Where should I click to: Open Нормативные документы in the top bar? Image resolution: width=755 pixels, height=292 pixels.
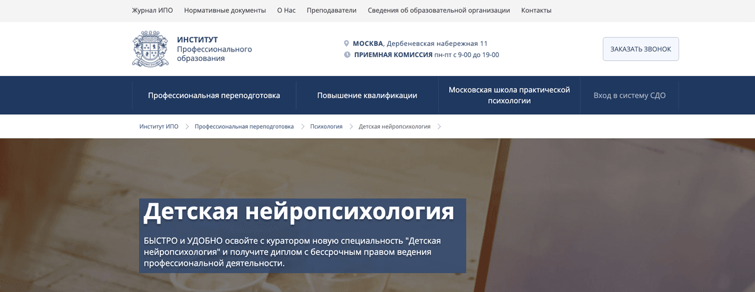225,11
